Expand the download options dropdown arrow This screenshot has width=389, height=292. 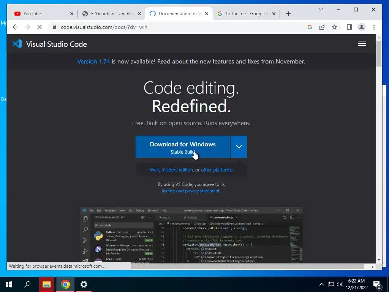pyautogui.click(x=239, y=147)
